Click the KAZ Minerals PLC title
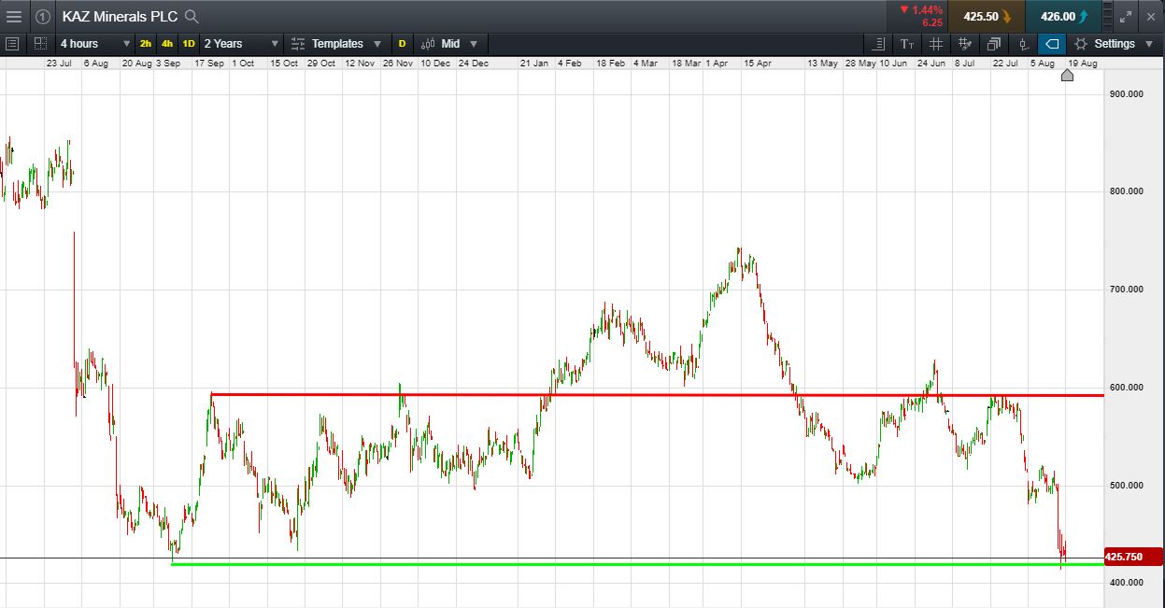The width and height of the screenshot is (1165, 608). (x=121, y=16)
